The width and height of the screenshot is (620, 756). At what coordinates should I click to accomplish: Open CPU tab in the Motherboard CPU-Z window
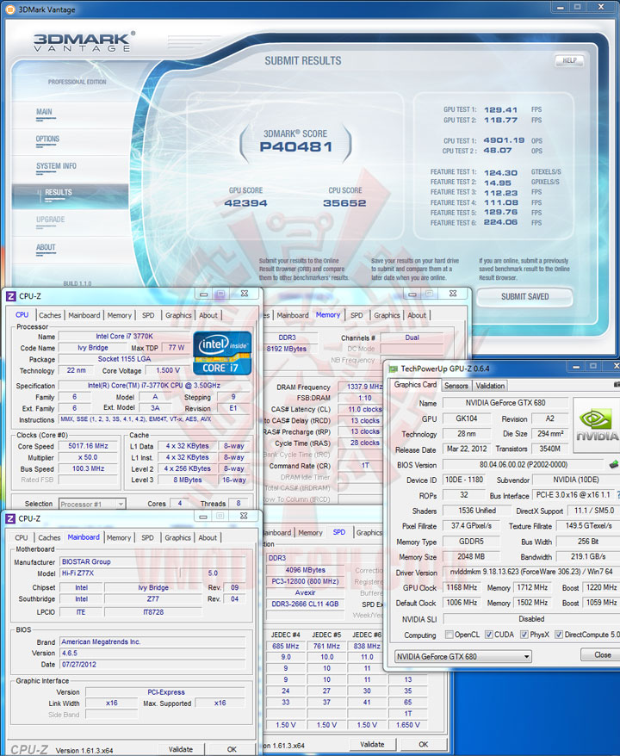[22, 537]
